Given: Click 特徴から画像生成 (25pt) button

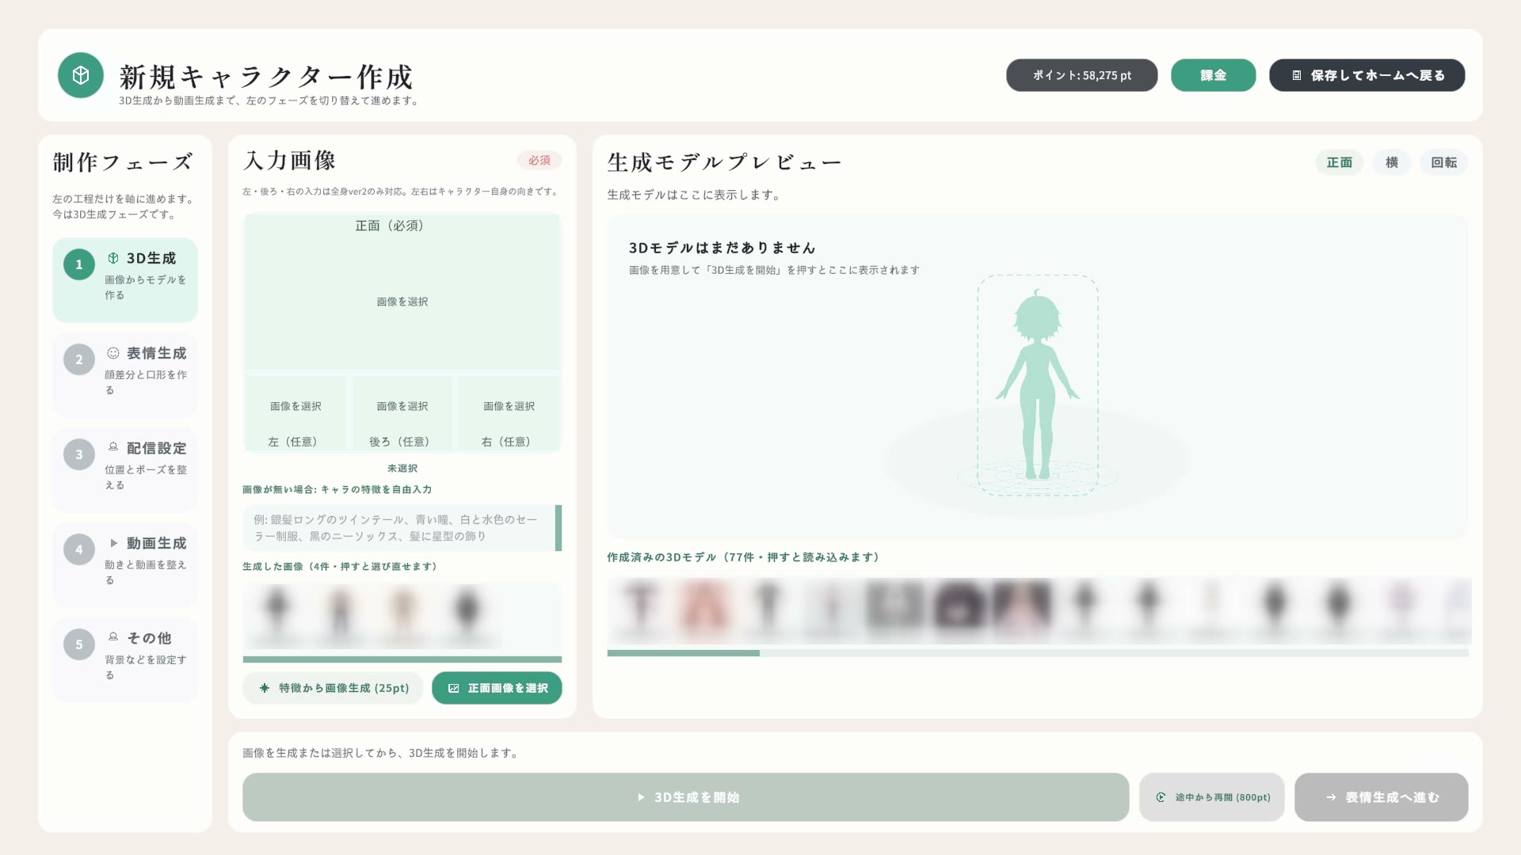Looking at the screenshot, I should (333, 688).
